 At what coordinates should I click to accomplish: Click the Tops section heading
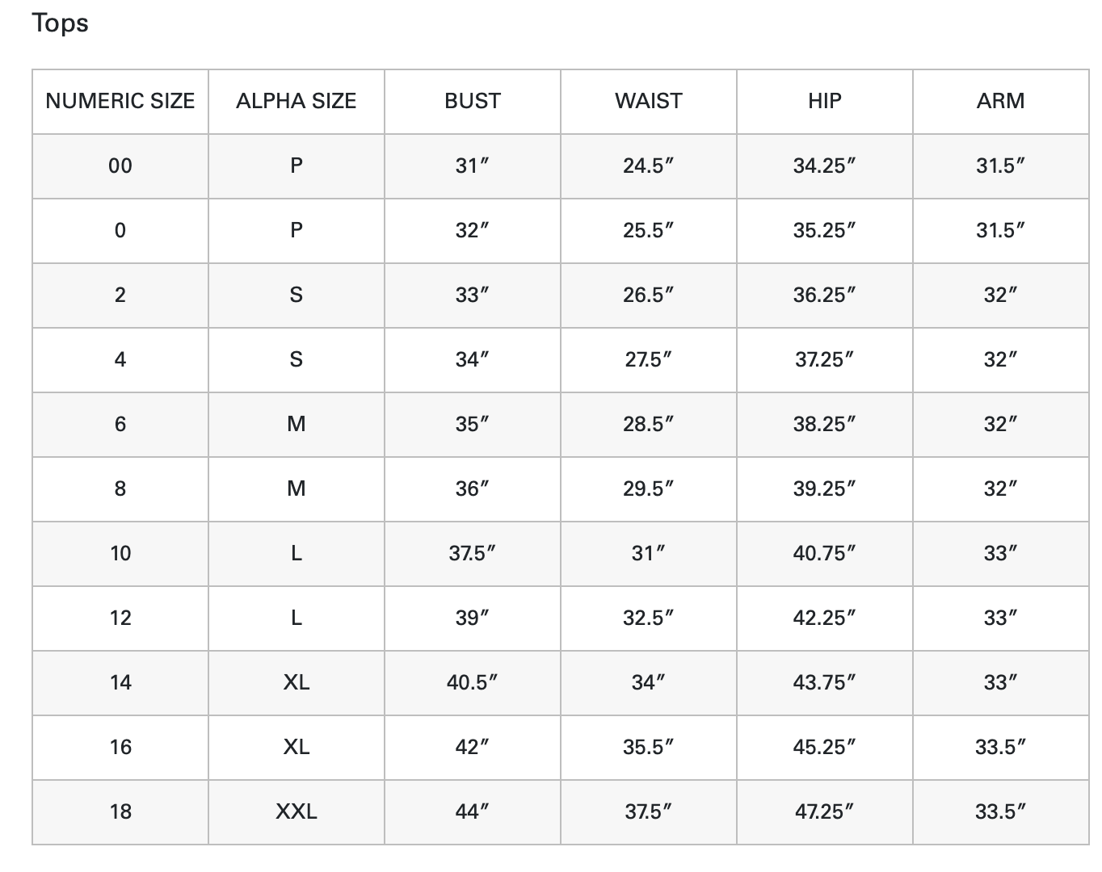point(61,23)
